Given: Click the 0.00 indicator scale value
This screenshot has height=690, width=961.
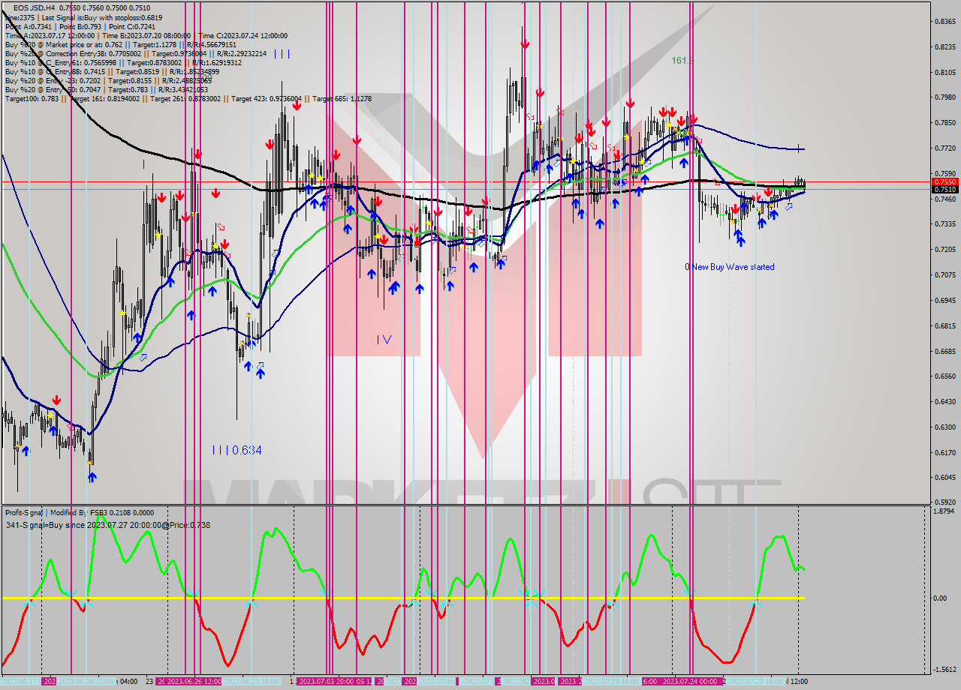Looking at the screenshot, I should coord(941,598).
